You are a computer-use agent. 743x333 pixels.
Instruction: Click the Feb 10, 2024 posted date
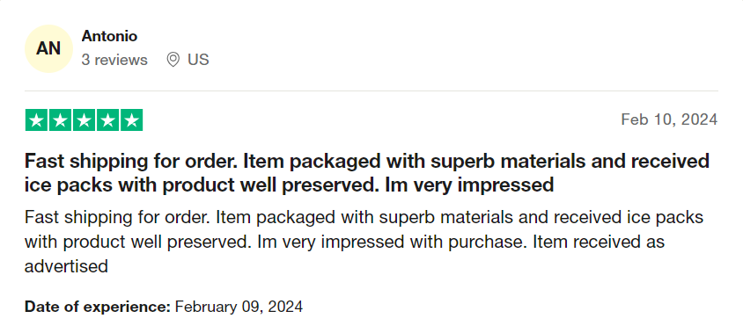pos(669,119)
